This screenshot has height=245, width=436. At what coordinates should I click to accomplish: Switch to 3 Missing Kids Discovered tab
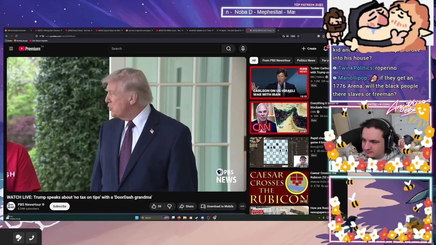(49, 30)
